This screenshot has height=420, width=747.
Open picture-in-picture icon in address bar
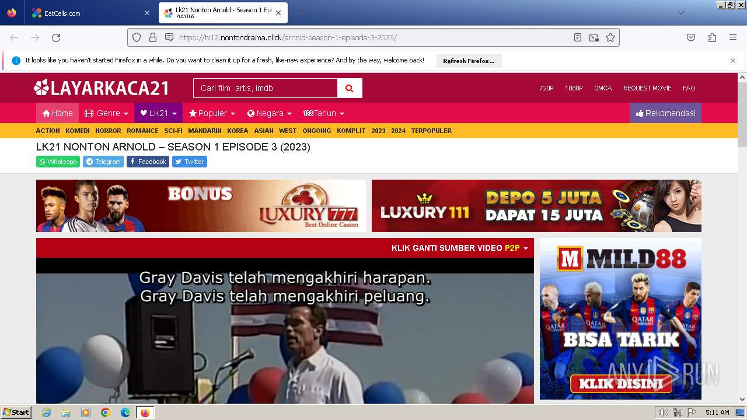594,37
